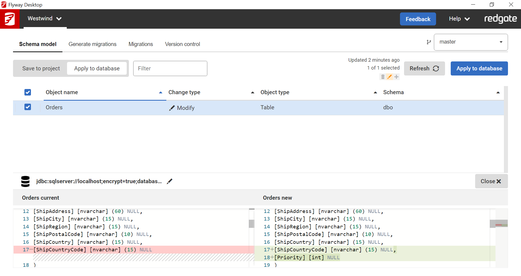Click the git branch icon beside master
521x276 pixels.
click(x=429, y=42)
